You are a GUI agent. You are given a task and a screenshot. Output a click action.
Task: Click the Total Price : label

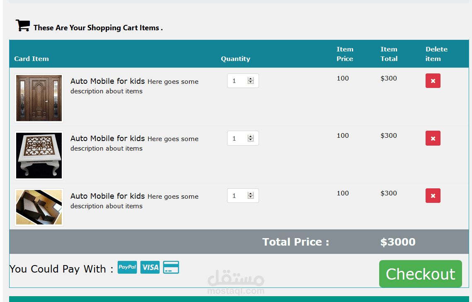[296, 242]
